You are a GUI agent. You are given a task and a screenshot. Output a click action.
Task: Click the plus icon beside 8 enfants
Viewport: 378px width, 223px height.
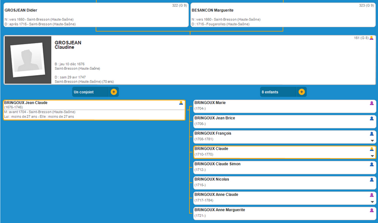302,92
